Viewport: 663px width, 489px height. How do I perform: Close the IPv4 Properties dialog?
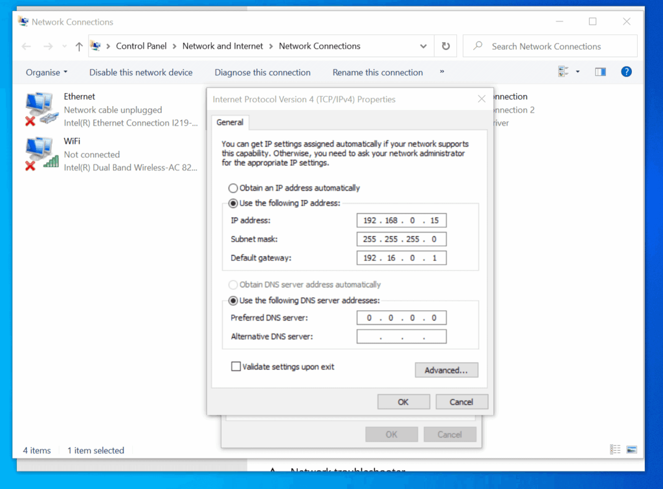(x=482, y=99)
